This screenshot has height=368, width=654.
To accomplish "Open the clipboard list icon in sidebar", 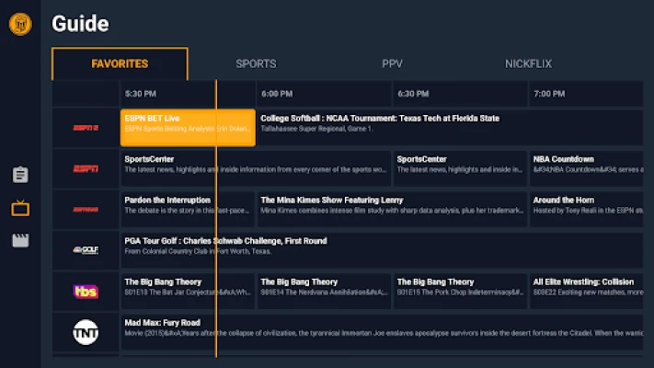I will click(20, 175).
